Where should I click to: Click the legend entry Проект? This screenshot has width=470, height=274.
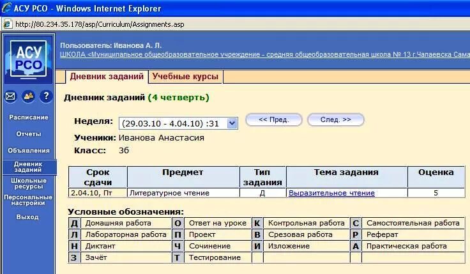(x=202, y=234)
